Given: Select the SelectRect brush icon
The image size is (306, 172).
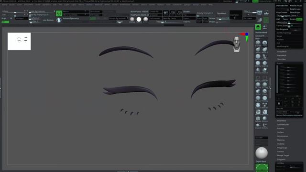Looking at the screenshot, I should (x=264, y=78).
